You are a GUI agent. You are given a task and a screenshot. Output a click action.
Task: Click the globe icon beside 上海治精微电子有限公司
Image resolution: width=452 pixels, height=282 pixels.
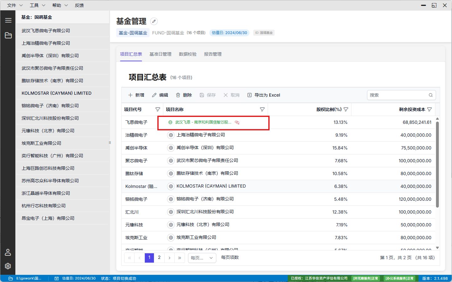pyautogui.click(x=171, y=135)
